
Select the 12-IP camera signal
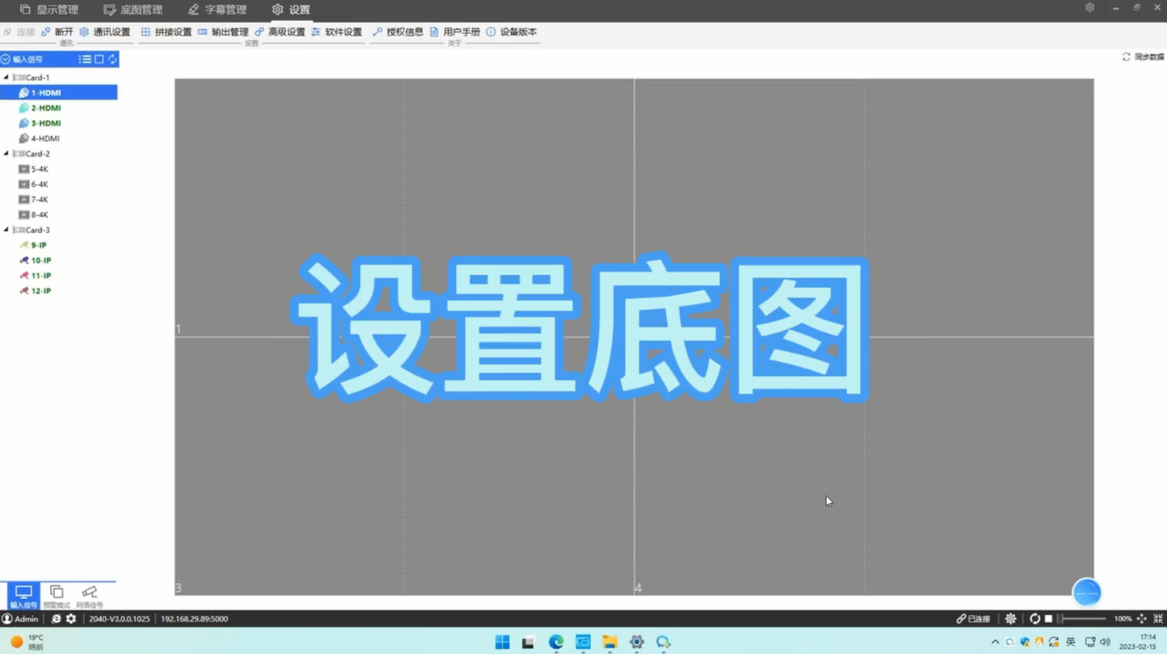(x=35, y=291)
